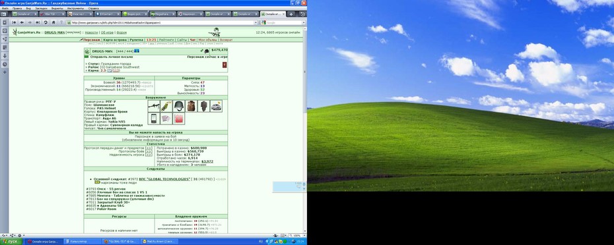Click the souvenir card deck icon
Viewport: 614px width, 245px height.
coord(166,119)
